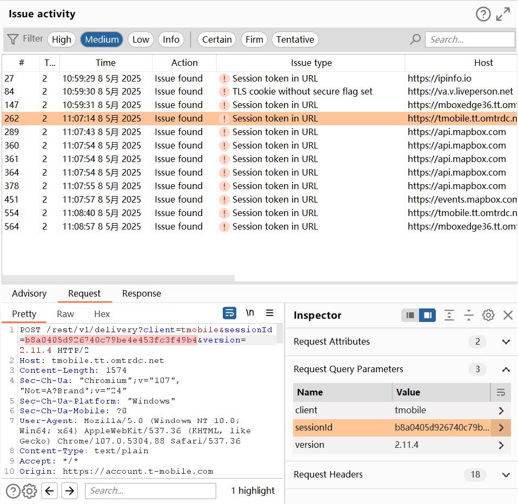The width and height of the screenshot is (518, 504).
Task: Go to the previous search match arrow
Action: point(49,490)
